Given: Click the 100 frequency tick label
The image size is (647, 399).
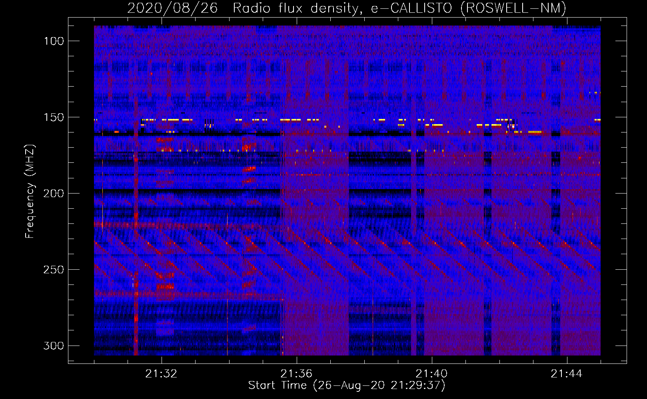Looking at the screenshot, I should (x=54, y=41).
